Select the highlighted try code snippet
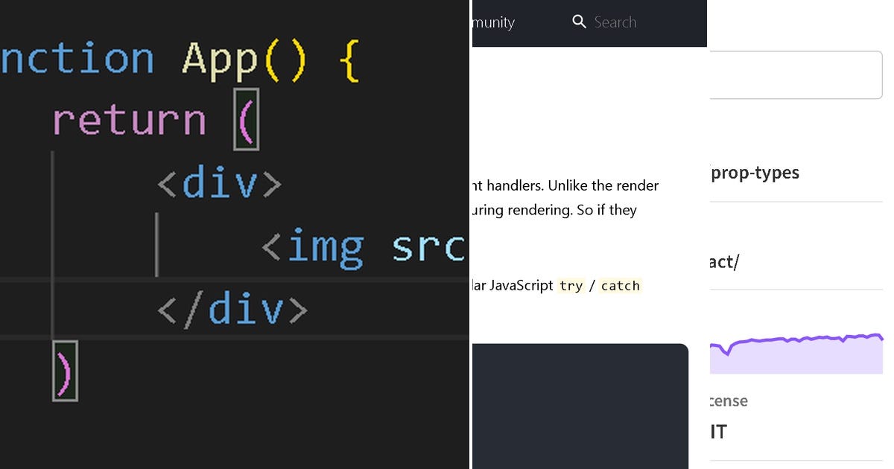The width and height of the screenshot is (894, 469). coord(571,285)
